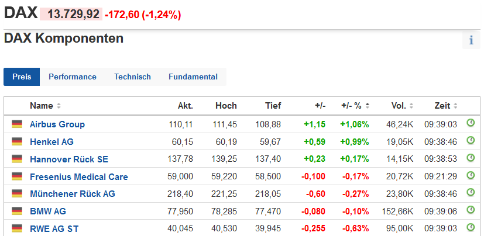Click the German flag next to BMW AG
Image resolution: width=484 pixels, height=236 pixels.
17,211
